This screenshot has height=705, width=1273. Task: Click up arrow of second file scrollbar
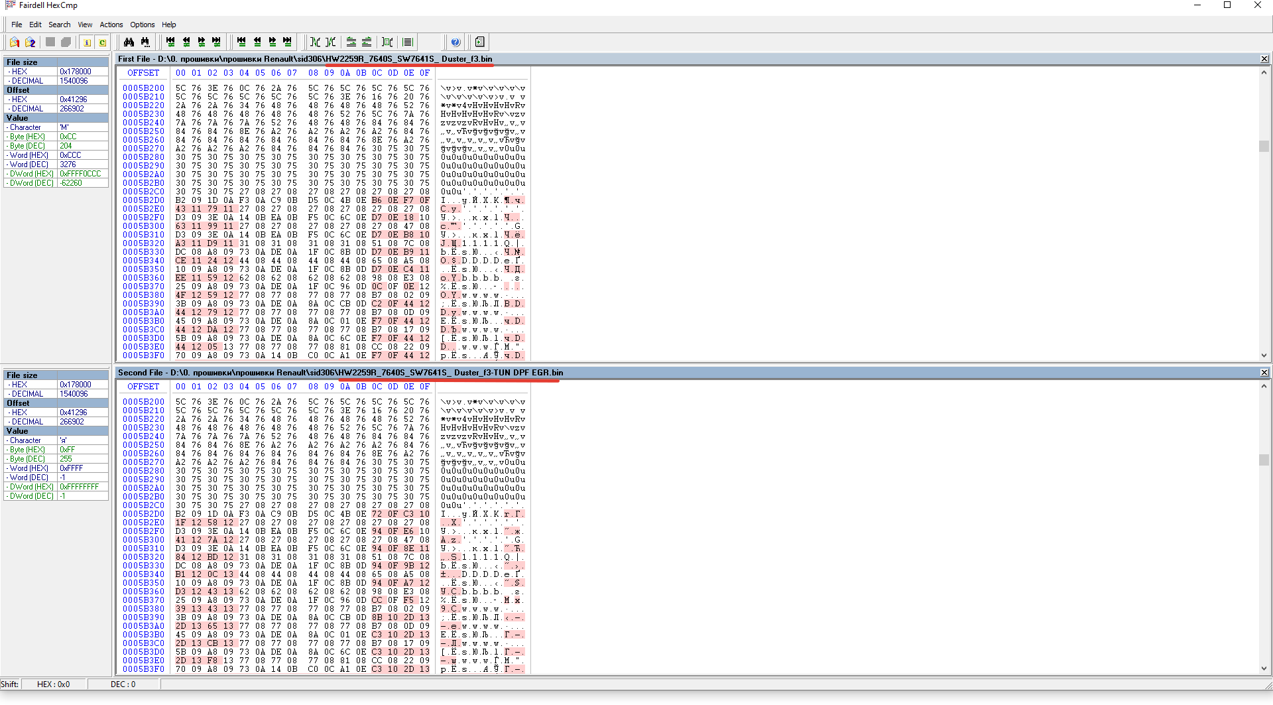1264,387
